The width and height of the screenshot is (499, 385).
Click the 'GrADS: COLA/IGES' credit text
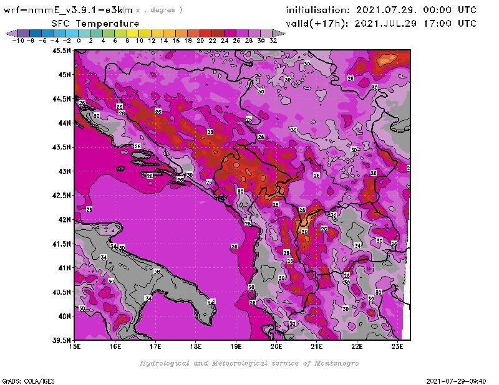pyautogui.click(x=28, y=381)
